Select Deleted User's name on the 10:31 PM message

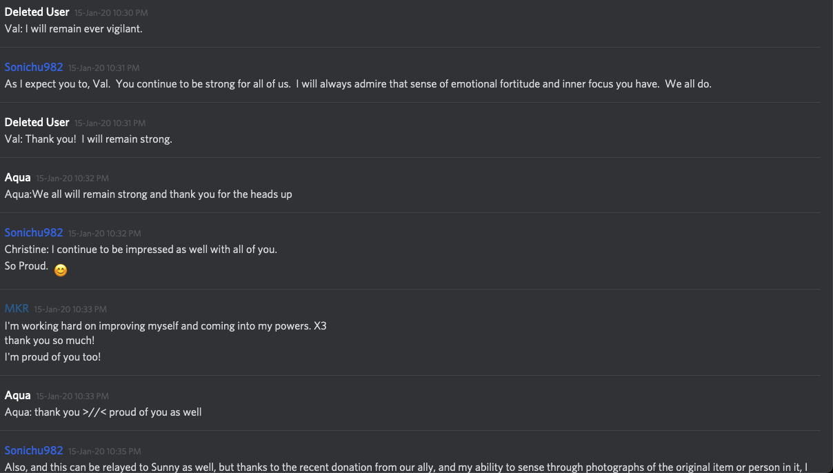[x=37, y=122]
